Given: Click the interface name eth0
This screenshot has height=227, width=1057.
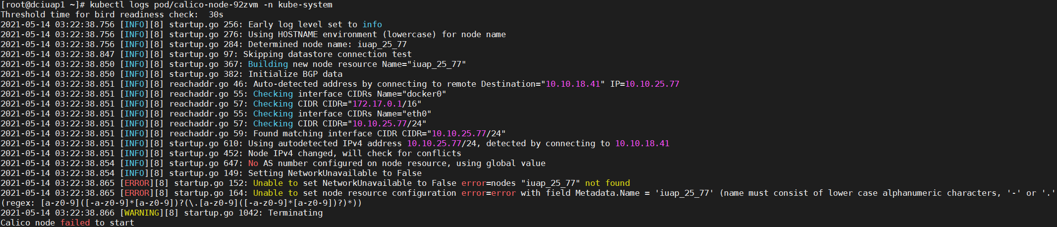Looking at the screenshot, I should (417, 113).
